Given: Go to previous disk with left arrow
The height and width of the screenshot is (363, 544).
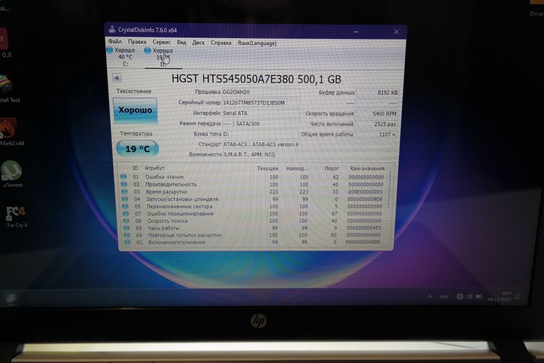Looking at the screenshot, I should point(116,78).
